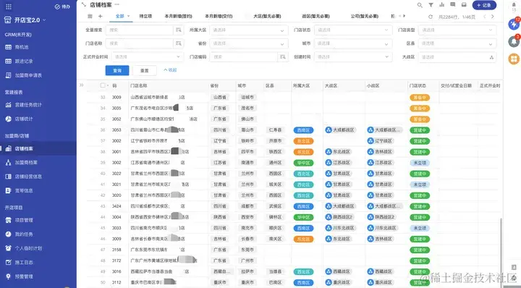Image resolution: width=521 pixels, height=288 pixels.
Task: Switch to the 待立项 tab
Action: (145, 16)
